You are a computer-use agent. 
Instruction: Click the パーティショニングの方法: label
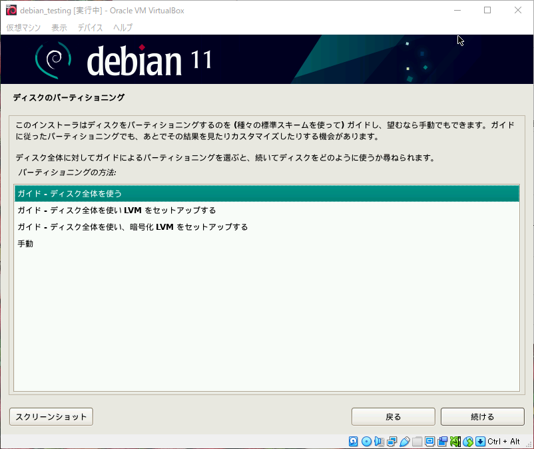[x=67, y=173]
